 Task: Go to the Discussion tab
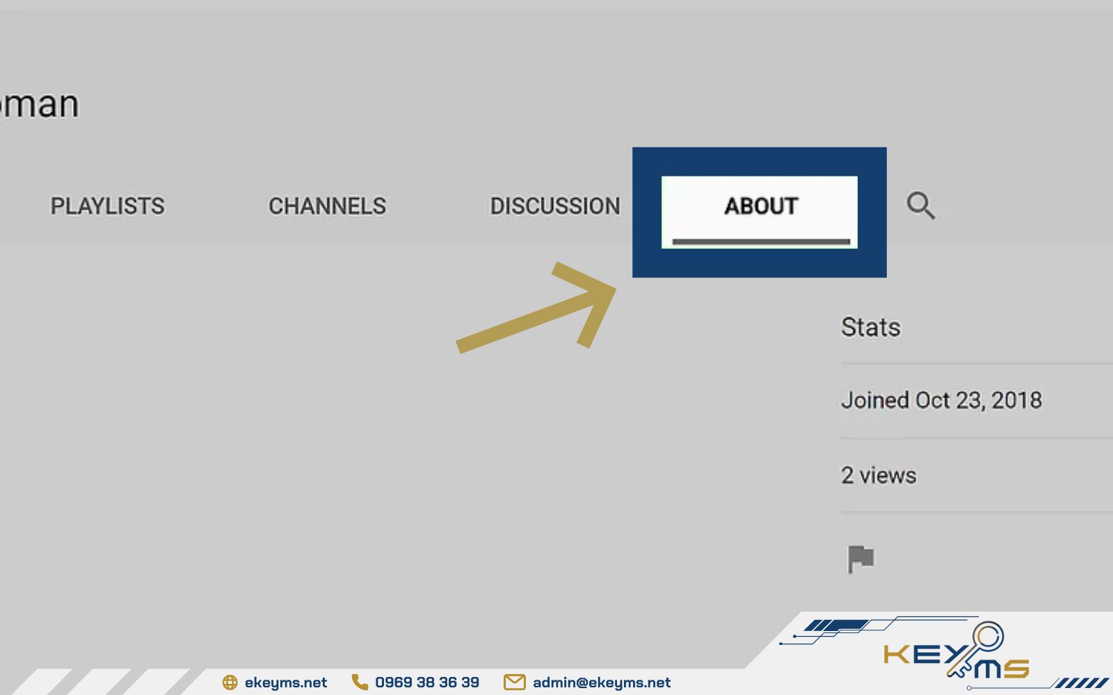coord(554,206)
